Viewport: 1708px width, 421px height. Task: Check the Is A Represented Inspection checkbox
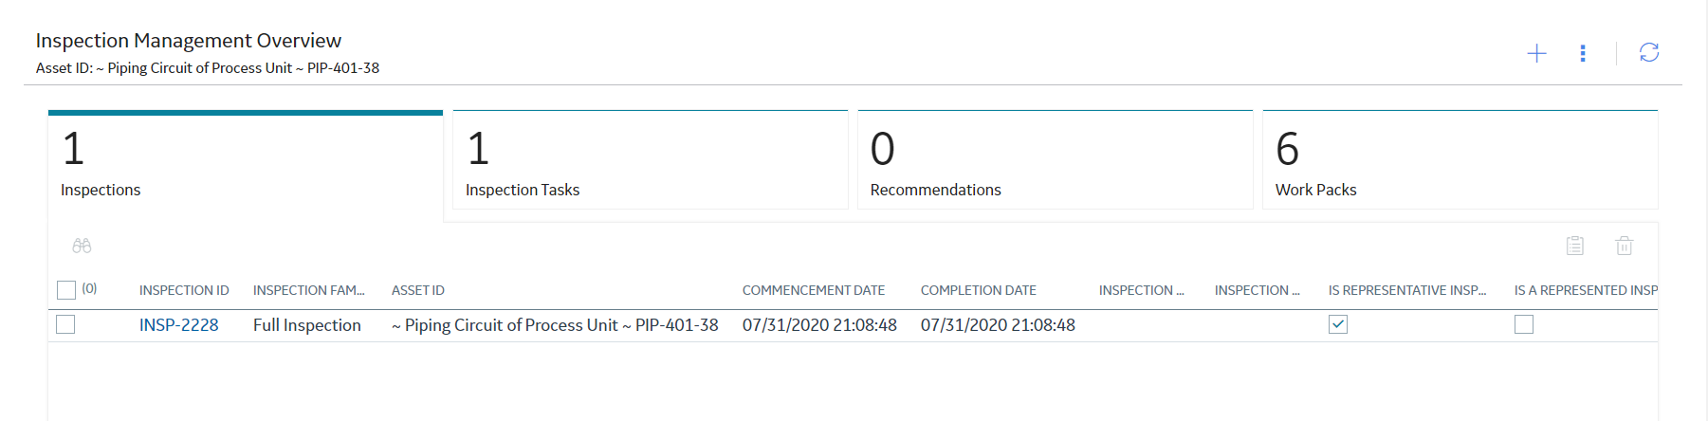click(x=1524, y=324)
